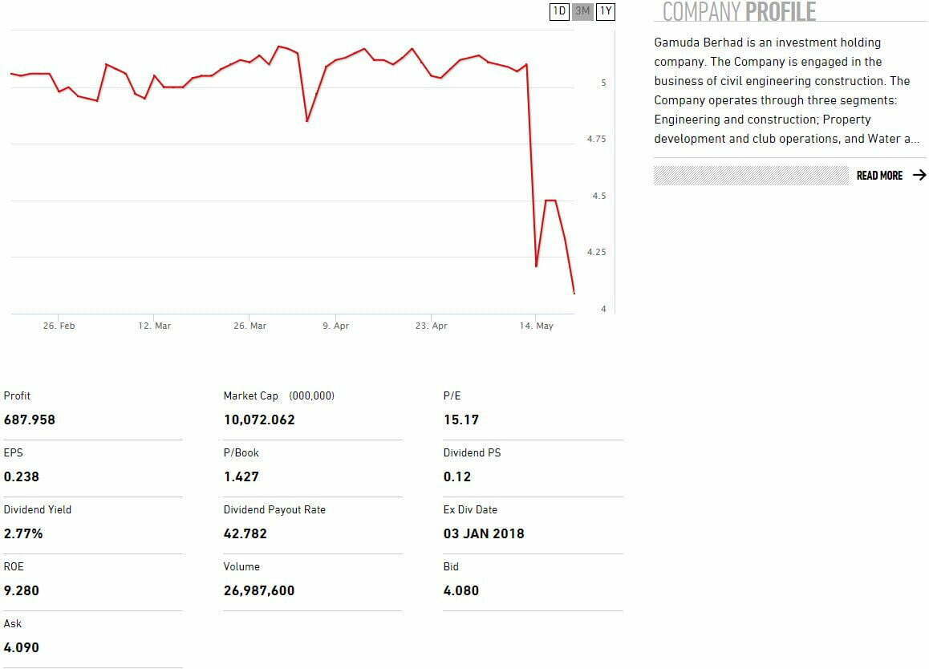Click the Ask price 4.090
This screenshot has width=929, height=669.
click(x=22, y=647)
